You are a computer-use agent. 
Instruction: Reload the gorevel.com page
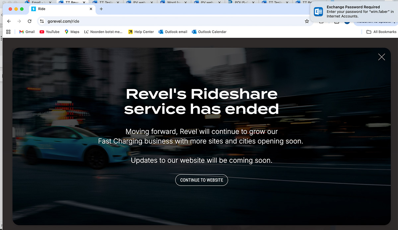(x=30, y=21)
